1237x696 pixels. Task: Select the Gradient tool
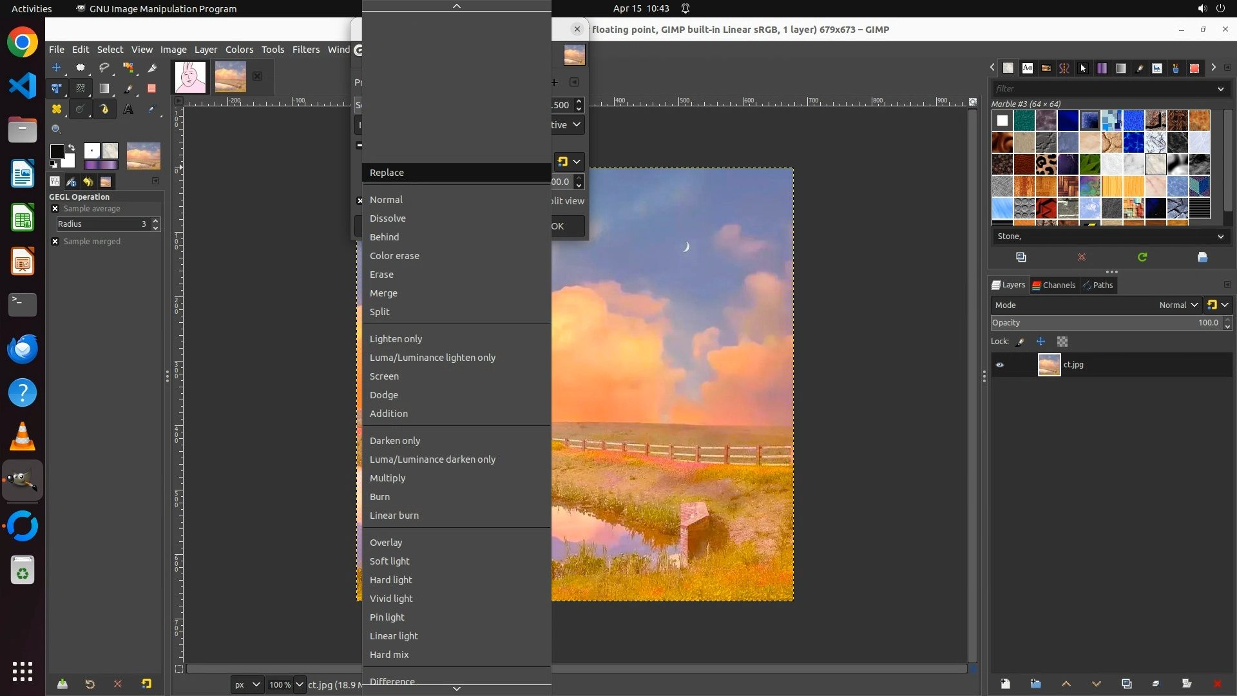point(104,88)
